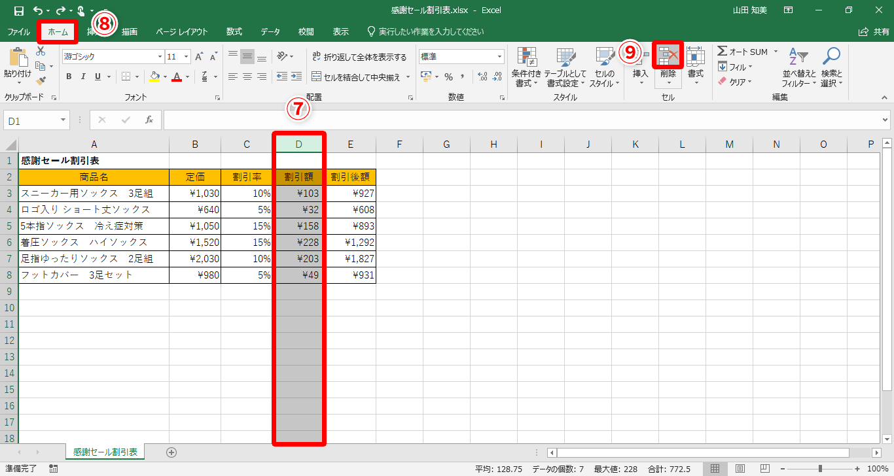Image resolution: width=894 pixels, height=476 pixels.
Task: Cut the selection with the scissors icon
Action: pos(41,51)
